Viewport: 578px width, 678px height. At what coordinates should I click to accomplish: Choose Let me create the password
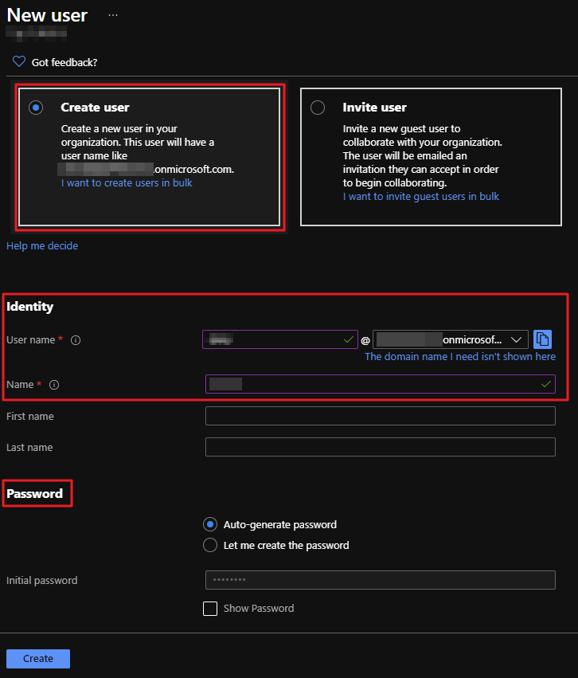coord(210,546)
